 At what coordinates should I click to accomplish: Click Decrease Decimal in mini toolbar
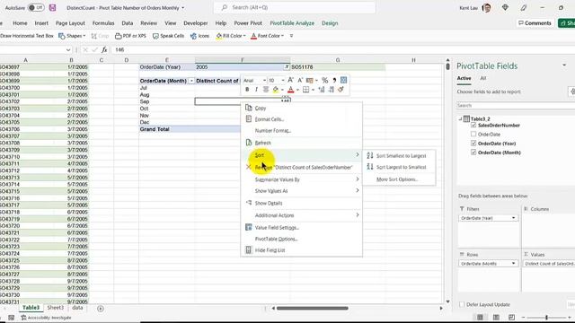332,90
